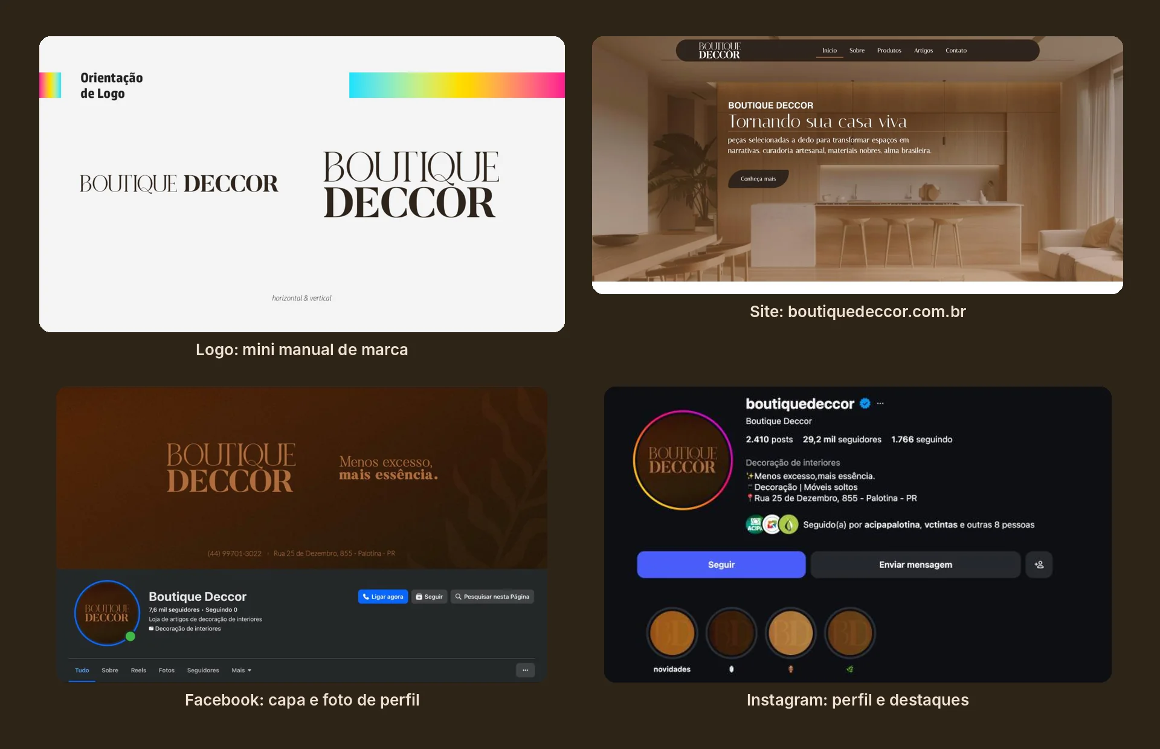
Task: Click the 7,6 mil seguidores text on Facebook
Action: [174, 609]
